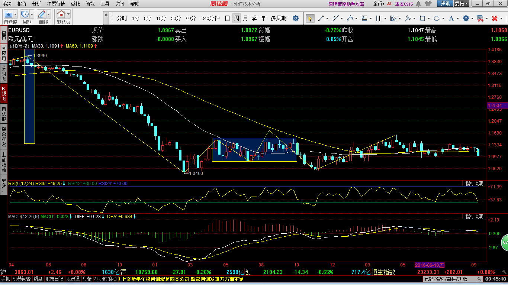Select the rectangle drawing tool
This screenshot has width=508, height=285.
point(422,18)
